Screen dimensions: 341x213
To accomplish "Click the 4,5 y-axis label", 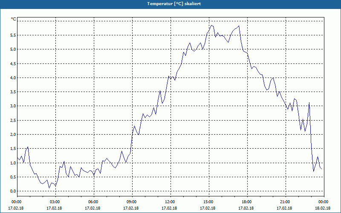I will [13, 63].
